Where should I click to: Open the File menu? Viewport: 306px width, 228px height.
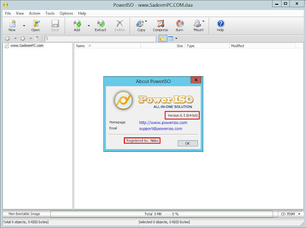tap(8, 13)
